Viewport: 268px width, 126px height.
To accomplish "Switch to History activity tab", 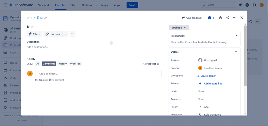I will 63,64.
